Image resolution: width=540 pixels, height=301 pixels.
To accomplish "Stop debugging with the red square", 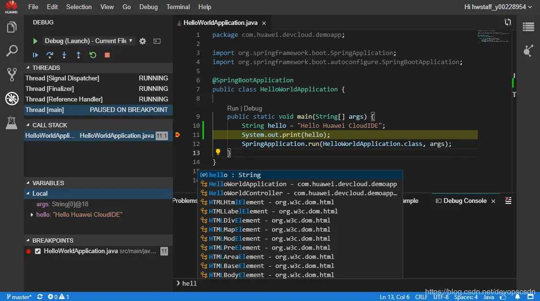I will pos(107,55).
